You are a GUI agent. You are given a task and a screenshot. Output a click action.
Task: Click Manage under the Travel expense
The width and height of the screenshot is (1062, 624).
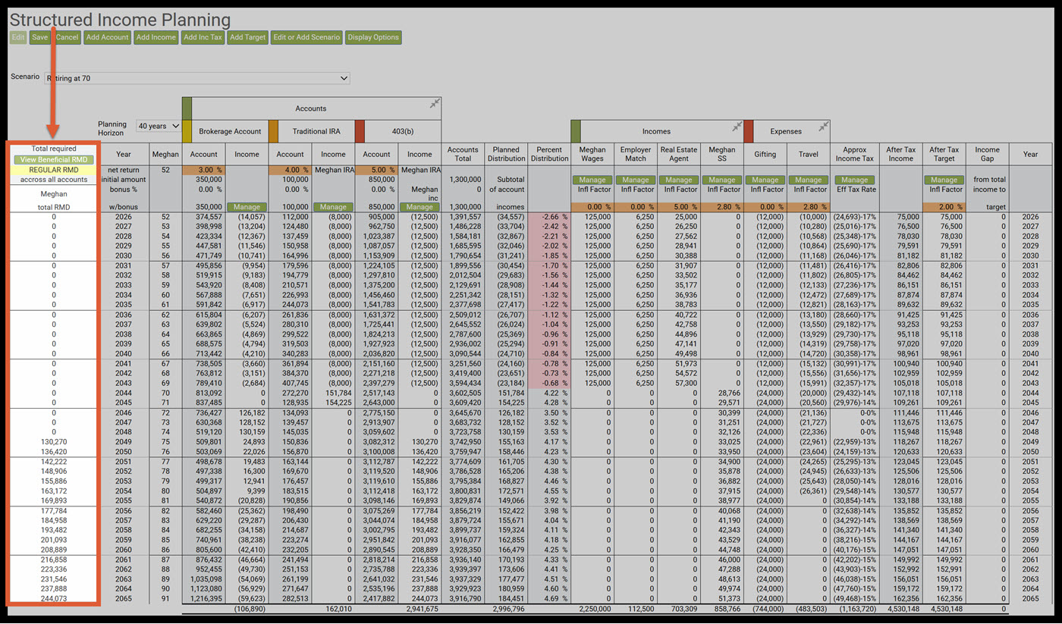pyautogui.click(x=809, y=180)
